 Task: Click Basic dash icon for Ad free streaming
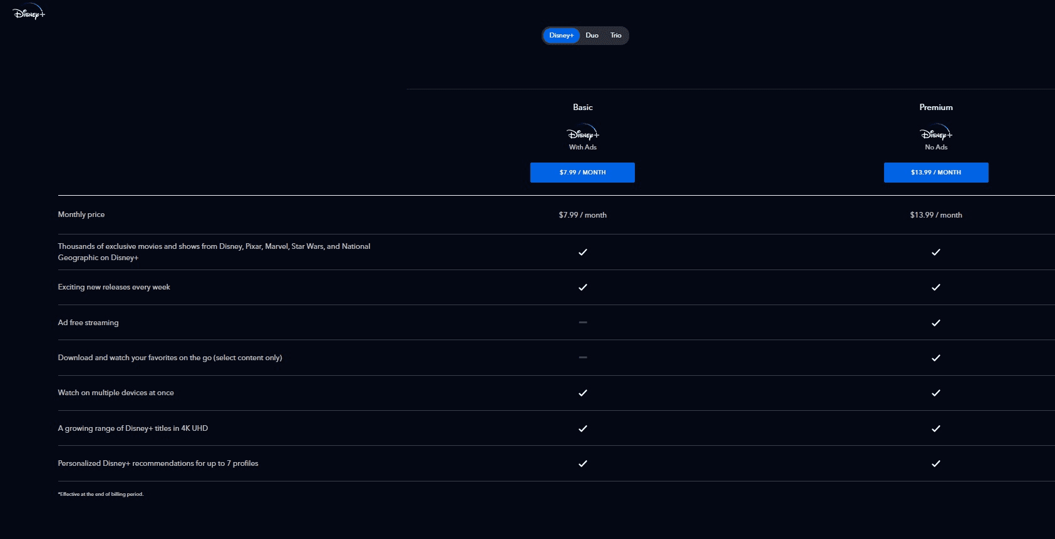click(582, 323)
